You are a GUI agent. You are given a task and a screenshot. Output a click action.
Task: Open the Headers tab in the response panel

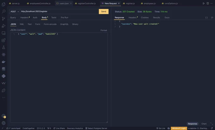tap(133, 18)
